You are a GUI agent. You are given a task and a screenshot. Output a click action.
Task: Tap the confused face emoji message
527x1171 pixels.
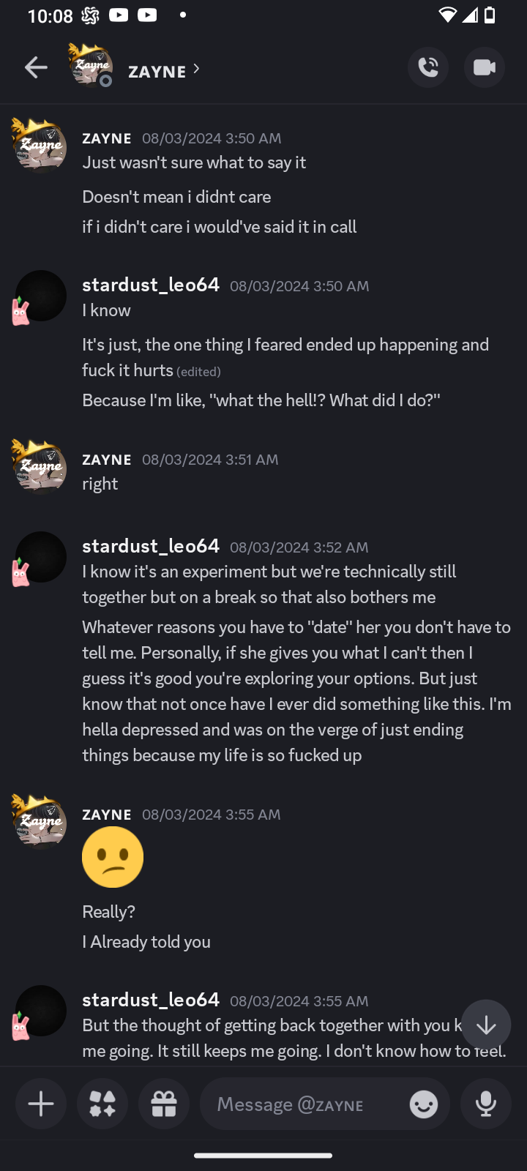coord(113,857)
